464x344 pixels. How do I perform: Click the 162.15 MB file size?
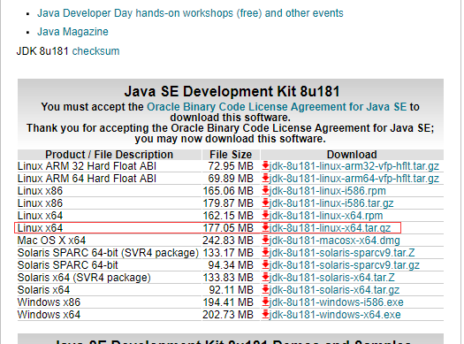tap(228, 216)
